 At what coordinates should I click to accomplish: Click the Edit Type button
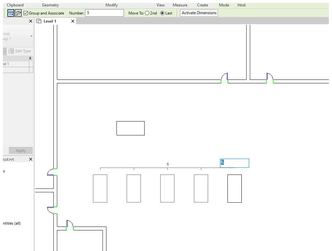click(x=20, y=51)
